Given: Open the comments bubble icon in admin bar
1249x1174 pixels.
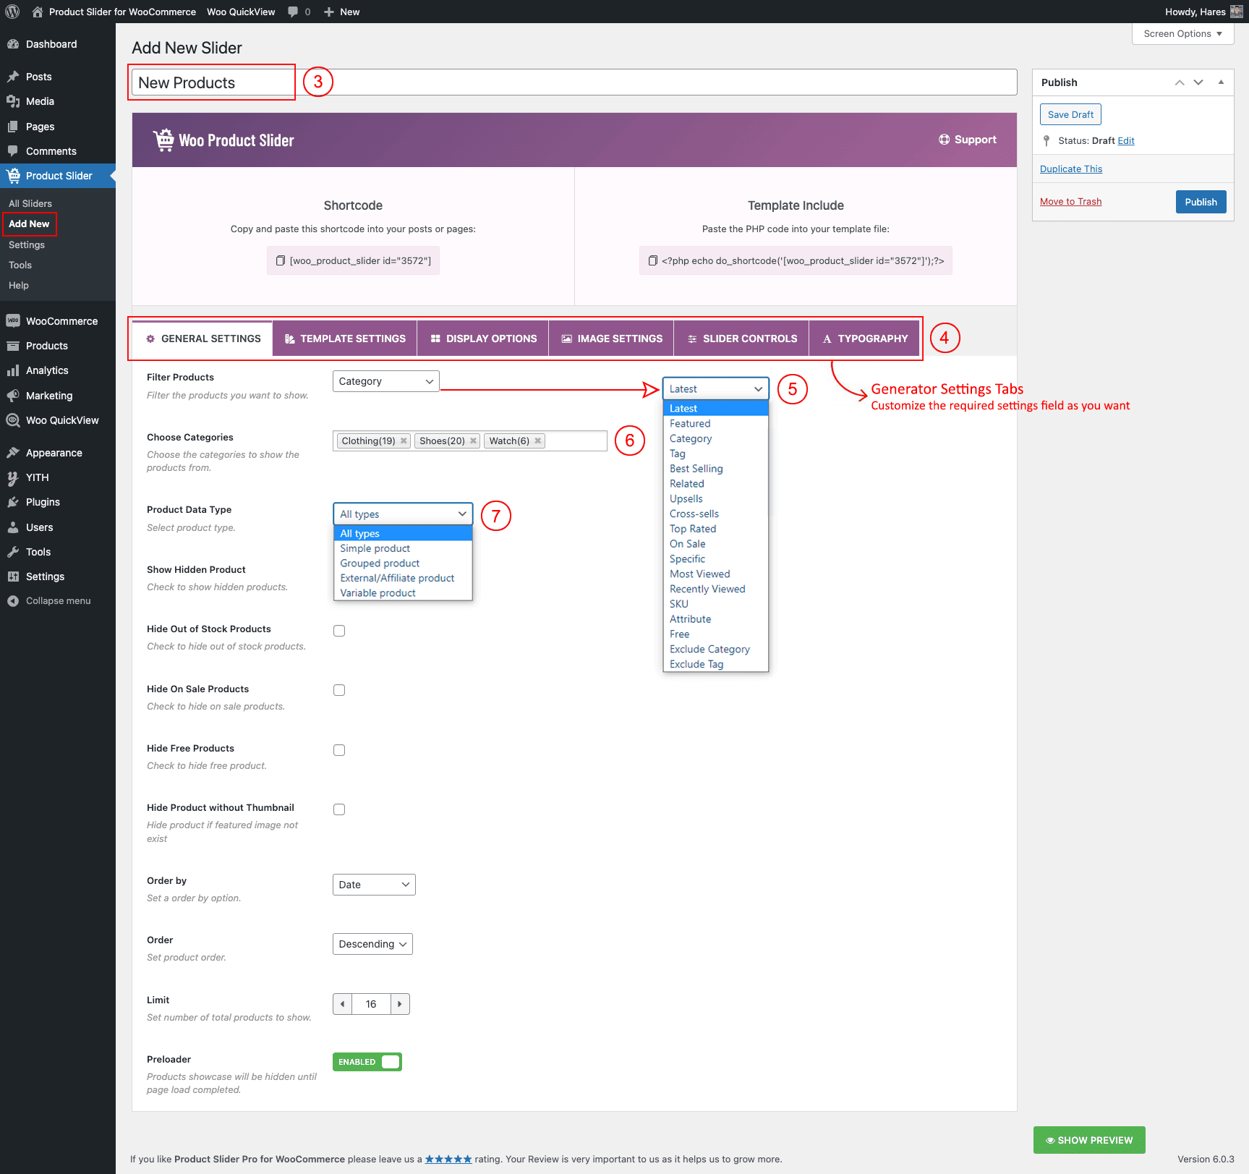Looking at the screenshot, I should (293, 12).
